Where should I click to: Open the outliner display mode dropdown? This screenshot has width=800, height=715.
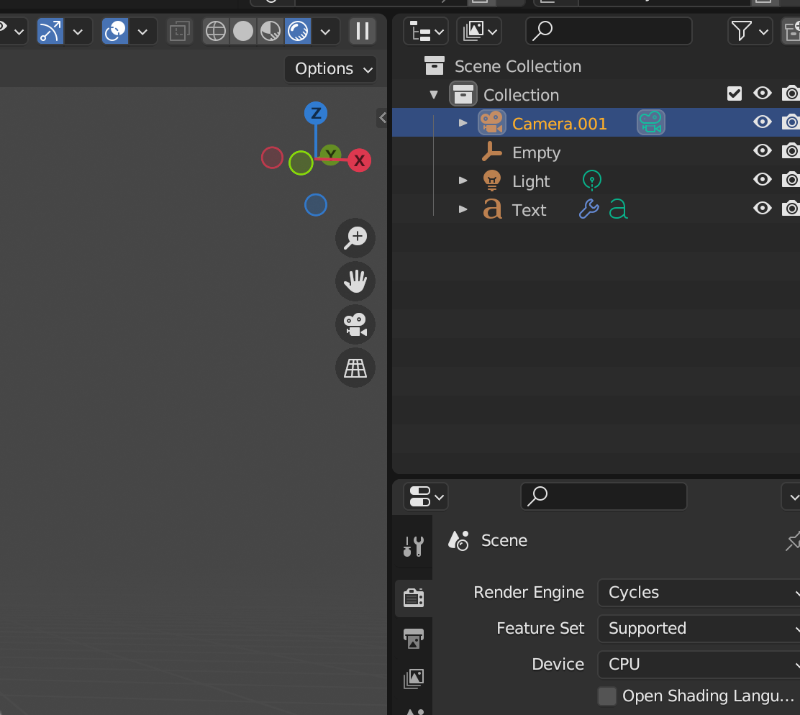click(x=479, y=32)
